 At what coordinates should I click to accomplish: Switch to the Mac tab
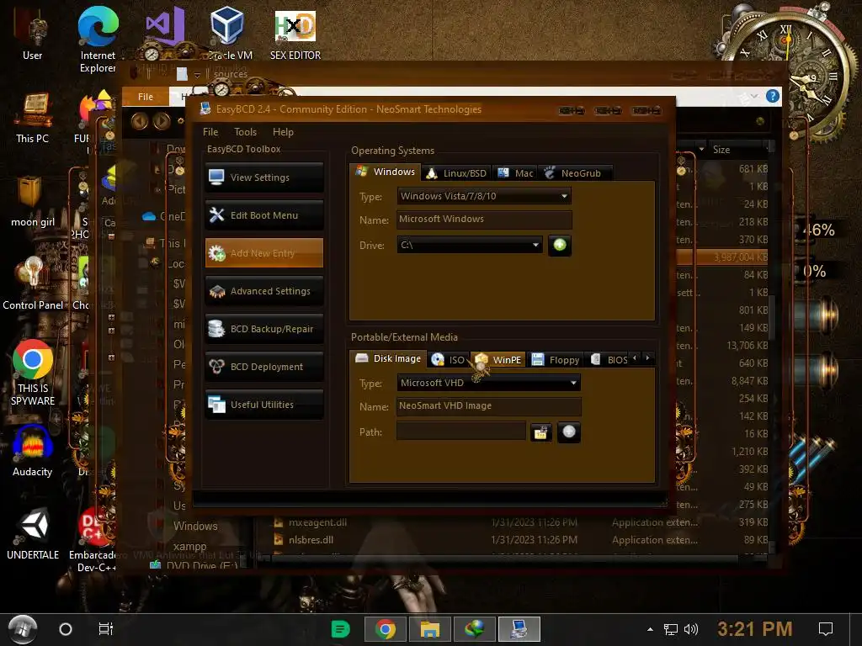click(x=516, y=173)
